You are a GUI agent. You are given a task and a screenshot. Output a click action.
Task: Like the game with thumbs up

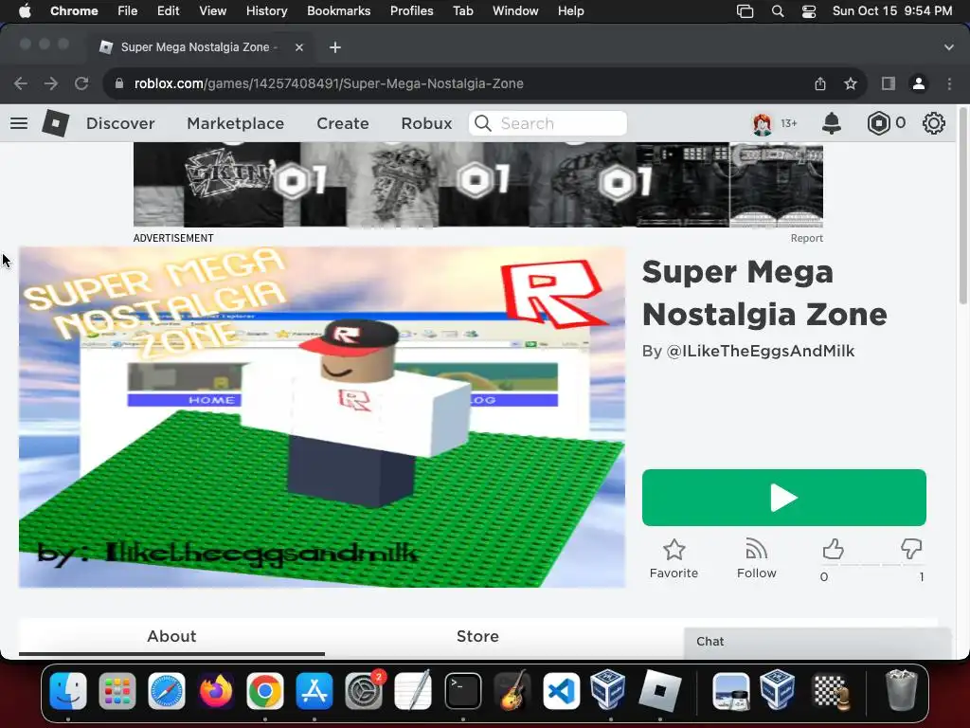coord(833,549)
